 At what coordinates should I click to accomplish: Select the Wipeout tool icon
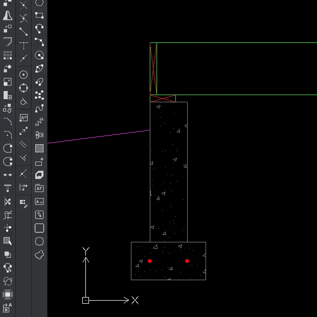(x=39, y=175)
